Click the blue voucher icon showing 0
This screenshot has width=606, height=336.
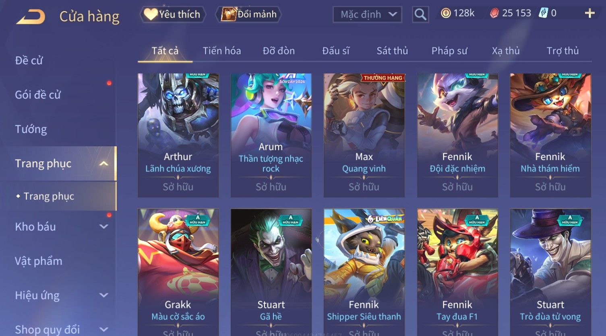pos(543,13)
